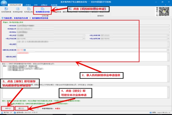This screenshot has width=172, height=115.
Task: Click the user name icon in status bar
Action: 2,112
